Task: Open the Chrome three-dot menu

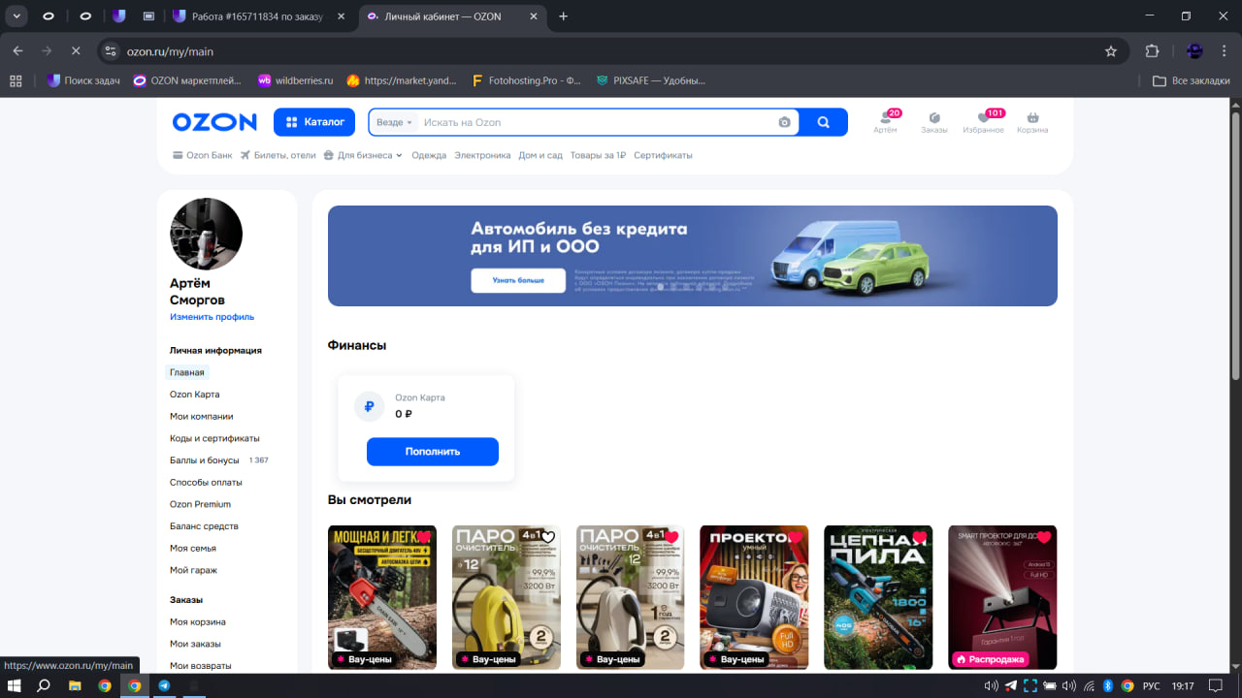Action: (x=1225, y=51)
